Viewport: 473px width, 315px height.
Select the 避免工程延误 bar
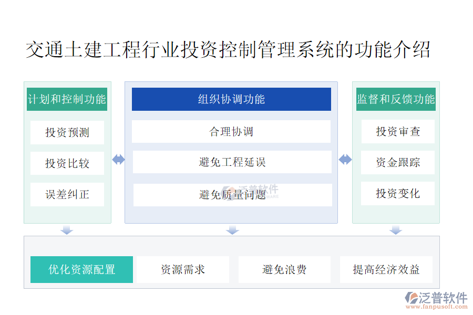coord(232,162)
